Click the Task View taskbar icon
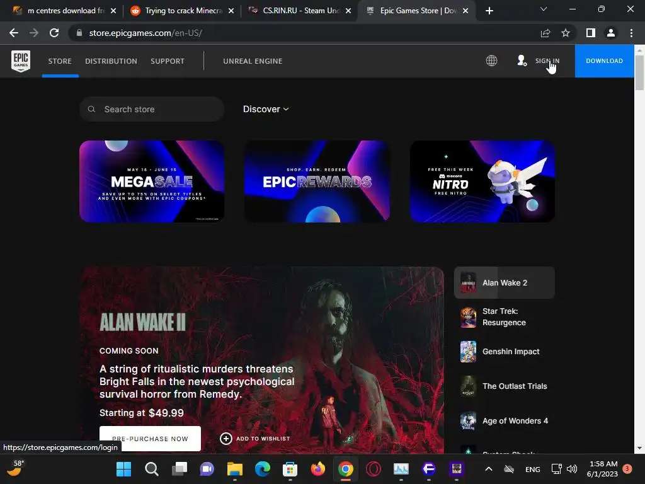Viewport: 645px width, 484px height. [180, 469]
